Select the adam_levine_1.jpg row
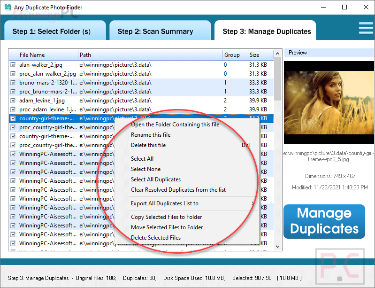Image resolution: width=375 pixels, height=288 pixels. [x=141, y=101]
